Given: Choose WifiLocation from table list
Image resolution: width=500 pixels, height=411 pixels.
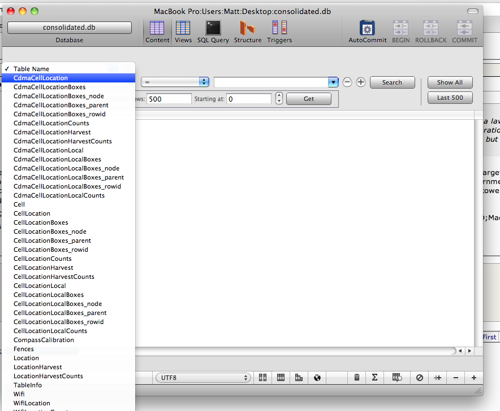Looking at the screenshot, I should pos(68,403).
